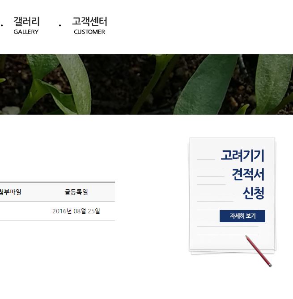
Task: Select the 2016년 08월 25일 date cell
Action: point(76,211)
